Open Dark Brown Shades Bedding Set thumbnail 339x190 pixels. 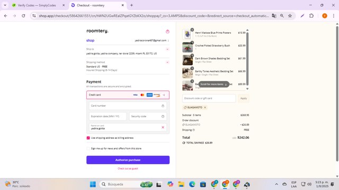(x=188, y=60)
